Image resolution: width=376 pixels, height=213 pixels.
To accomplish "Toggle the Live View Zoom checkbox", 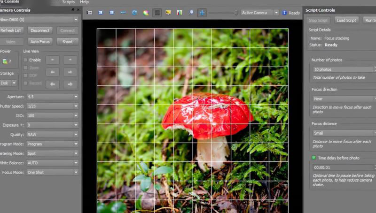I will tap(25, 68).
